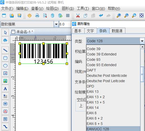
Task: Choose EAN 13 from the type list
Action: point(113,92)
